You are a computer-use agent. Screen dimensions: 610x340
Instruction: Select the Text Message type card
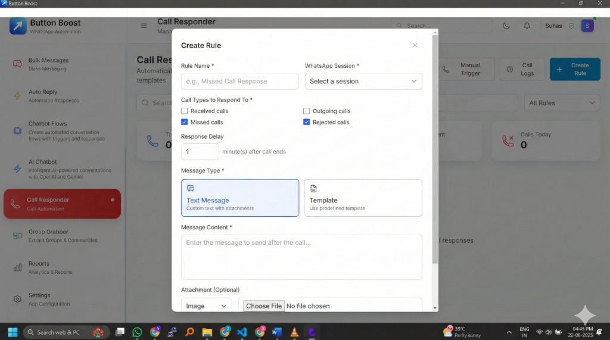(240, 198)
